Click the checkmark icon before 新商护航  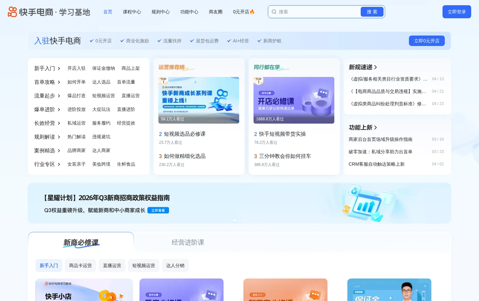(259, 41)
